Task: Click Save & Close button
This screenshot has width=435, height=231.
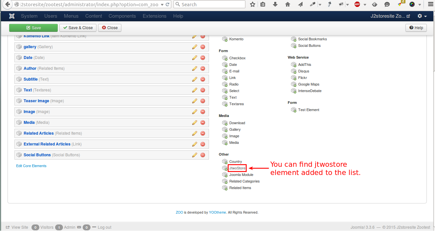Action: pyautogui.click(x=78, y=28)
